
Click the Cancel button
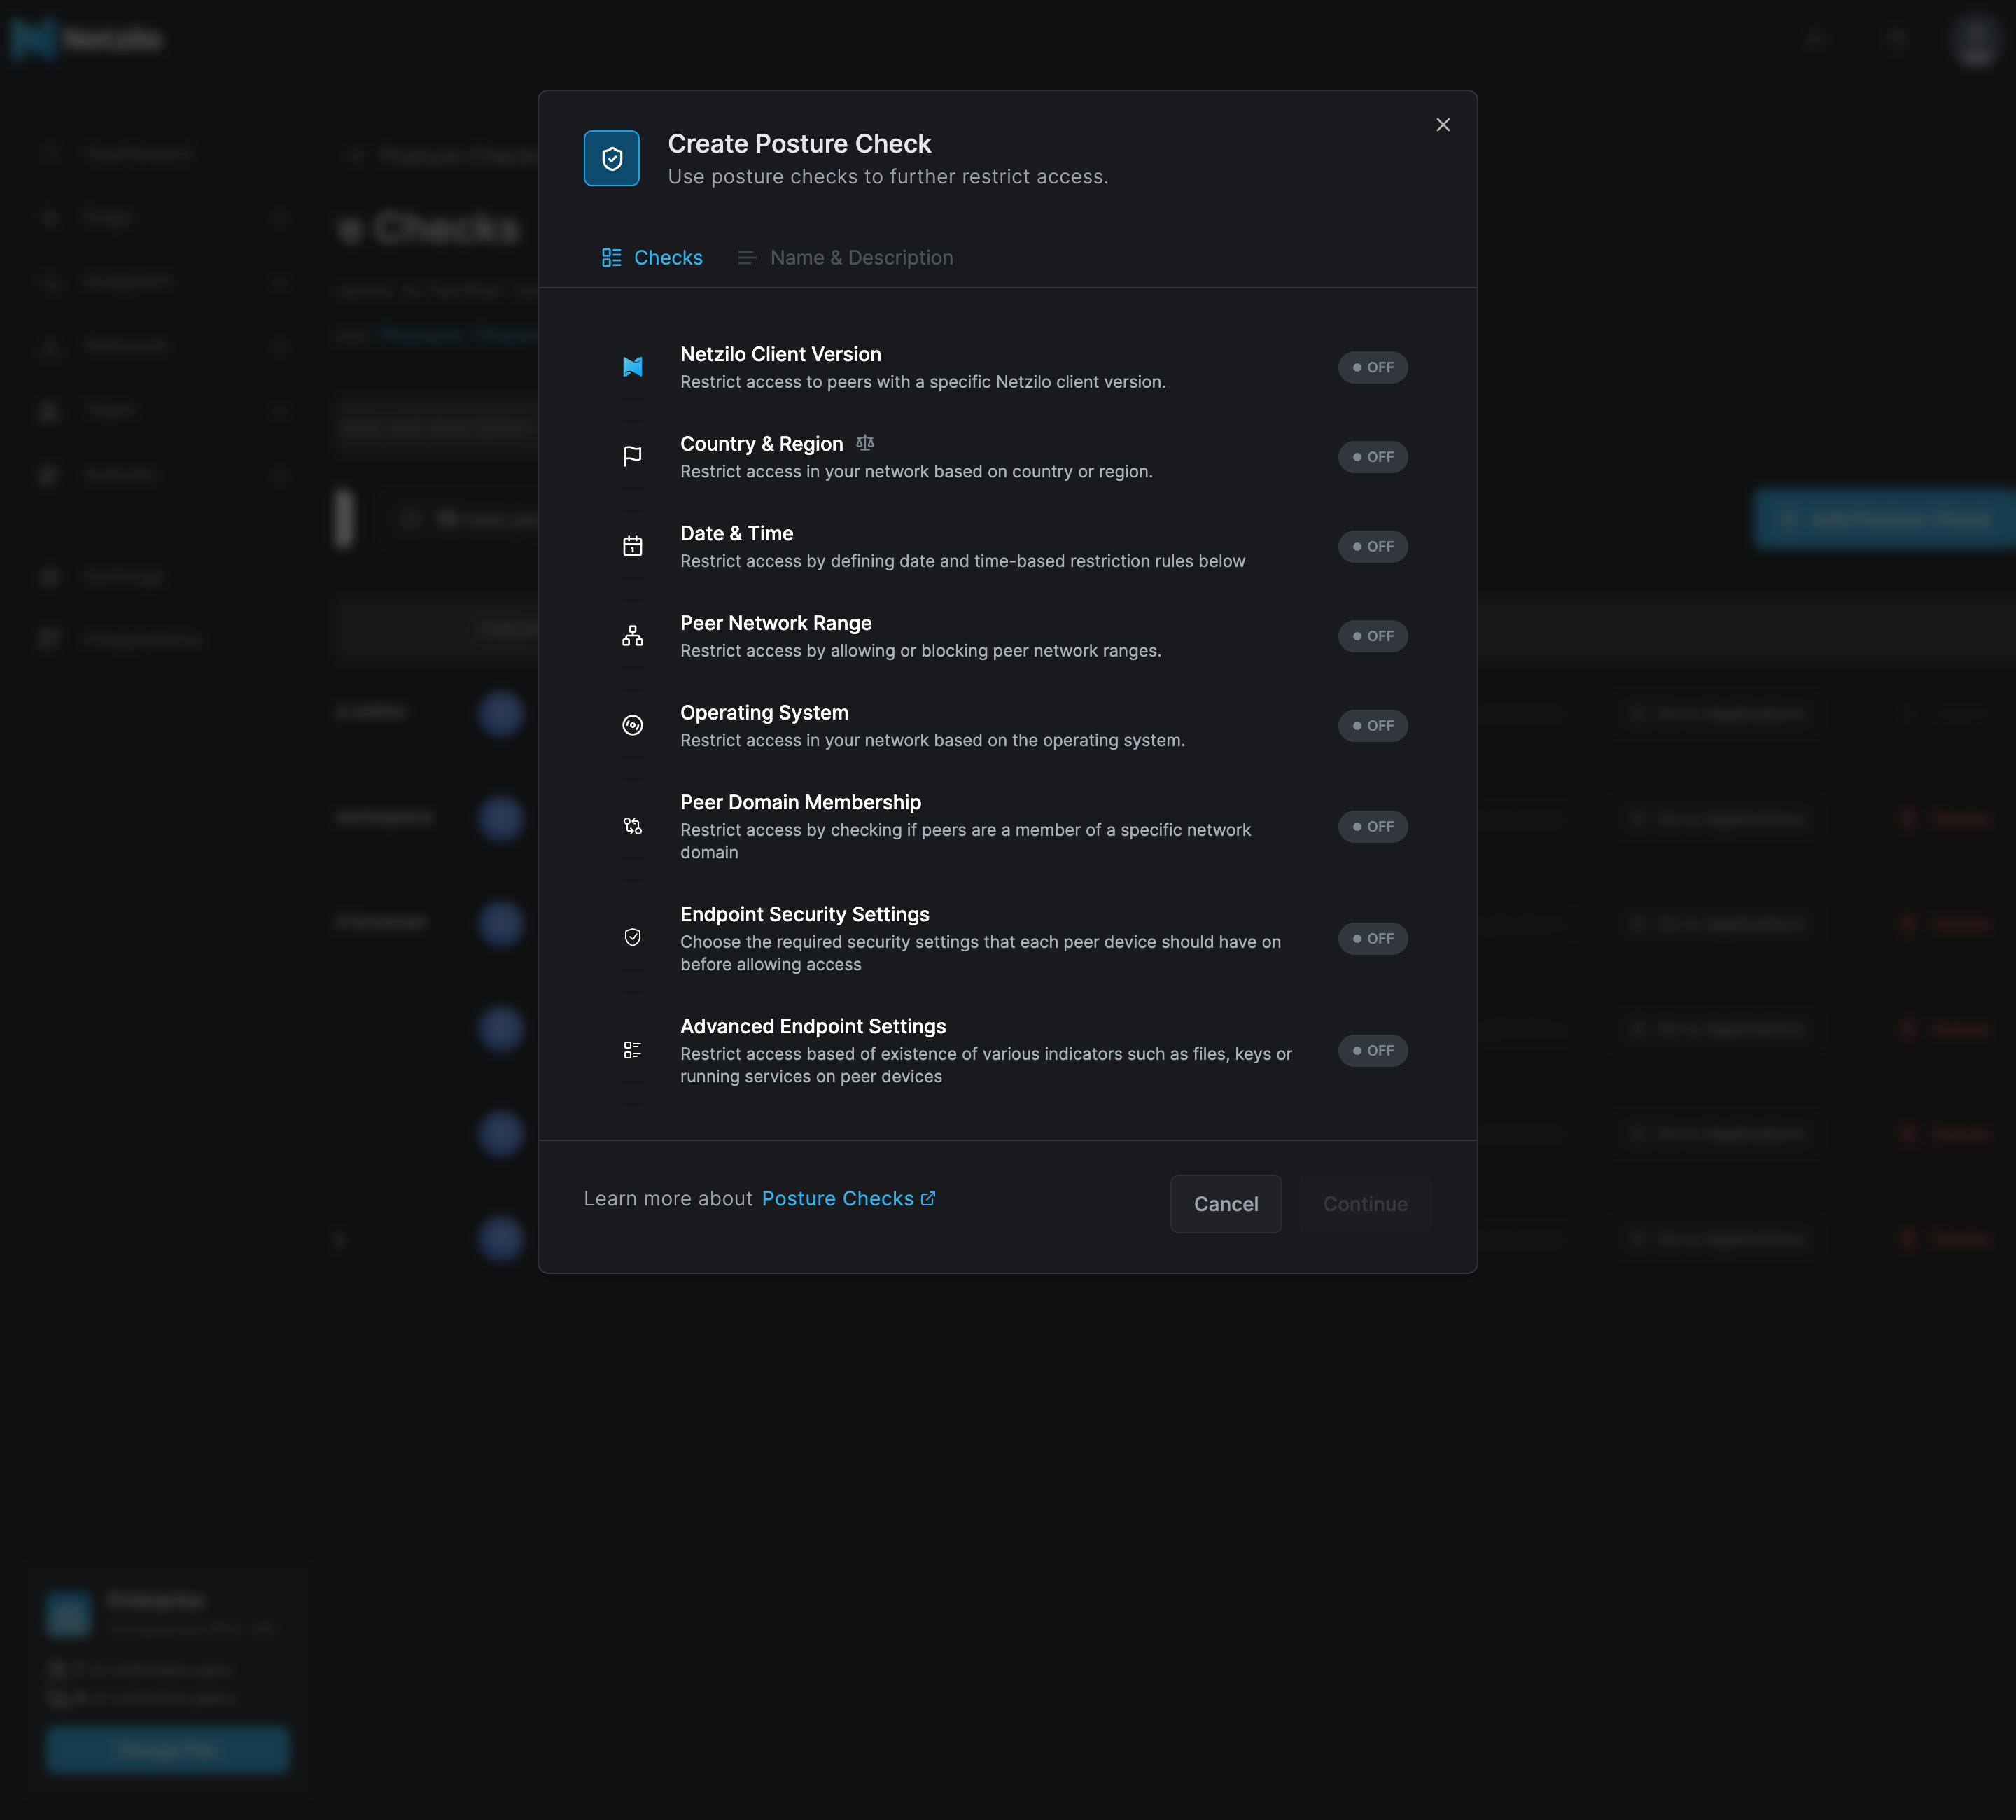(x=1226, y=1204)
